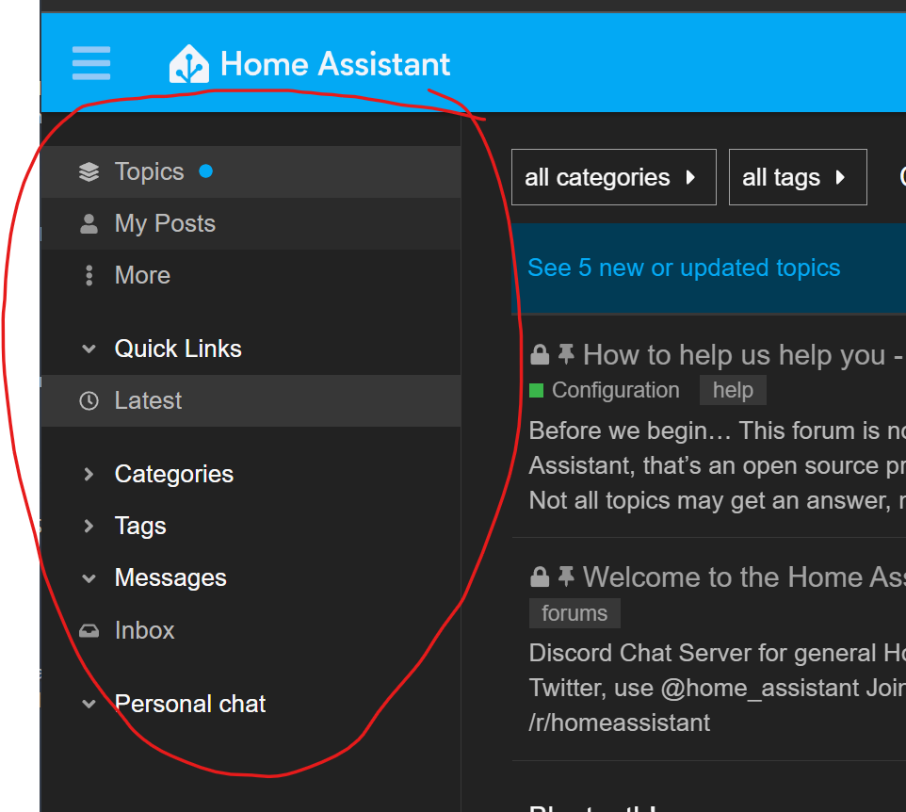Collapse the Quick Links section
906x812 pixels.
89,349
